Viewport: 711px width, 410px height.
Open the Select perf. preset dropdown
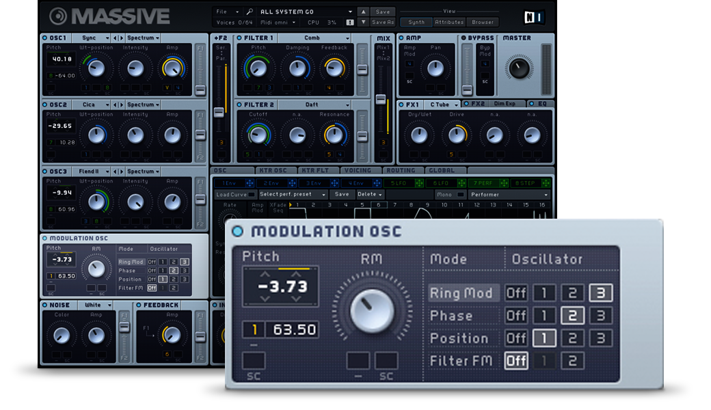tap(293, 194)
